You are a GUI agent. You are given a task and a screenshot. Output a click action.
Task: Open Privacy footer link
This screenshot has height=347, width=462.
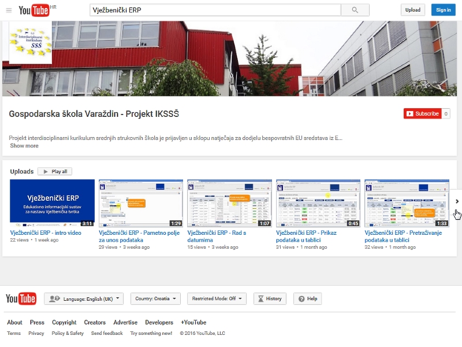(x=36, y=333)
